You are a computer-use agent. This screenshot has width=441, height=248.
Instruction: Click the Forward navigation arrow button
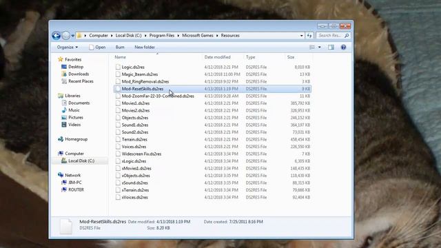66,36
